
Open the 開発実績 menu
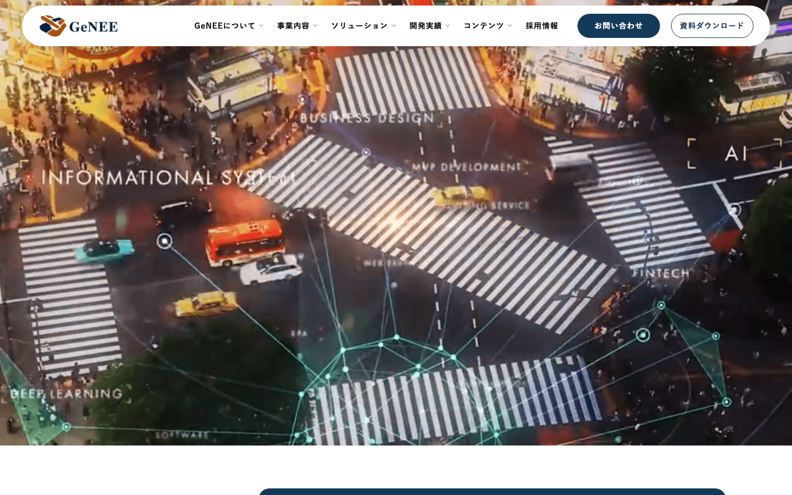pyautogui.click(x=426, y=26)
